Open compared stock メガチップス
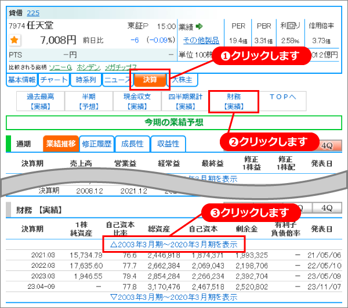 tap(121, 67)
